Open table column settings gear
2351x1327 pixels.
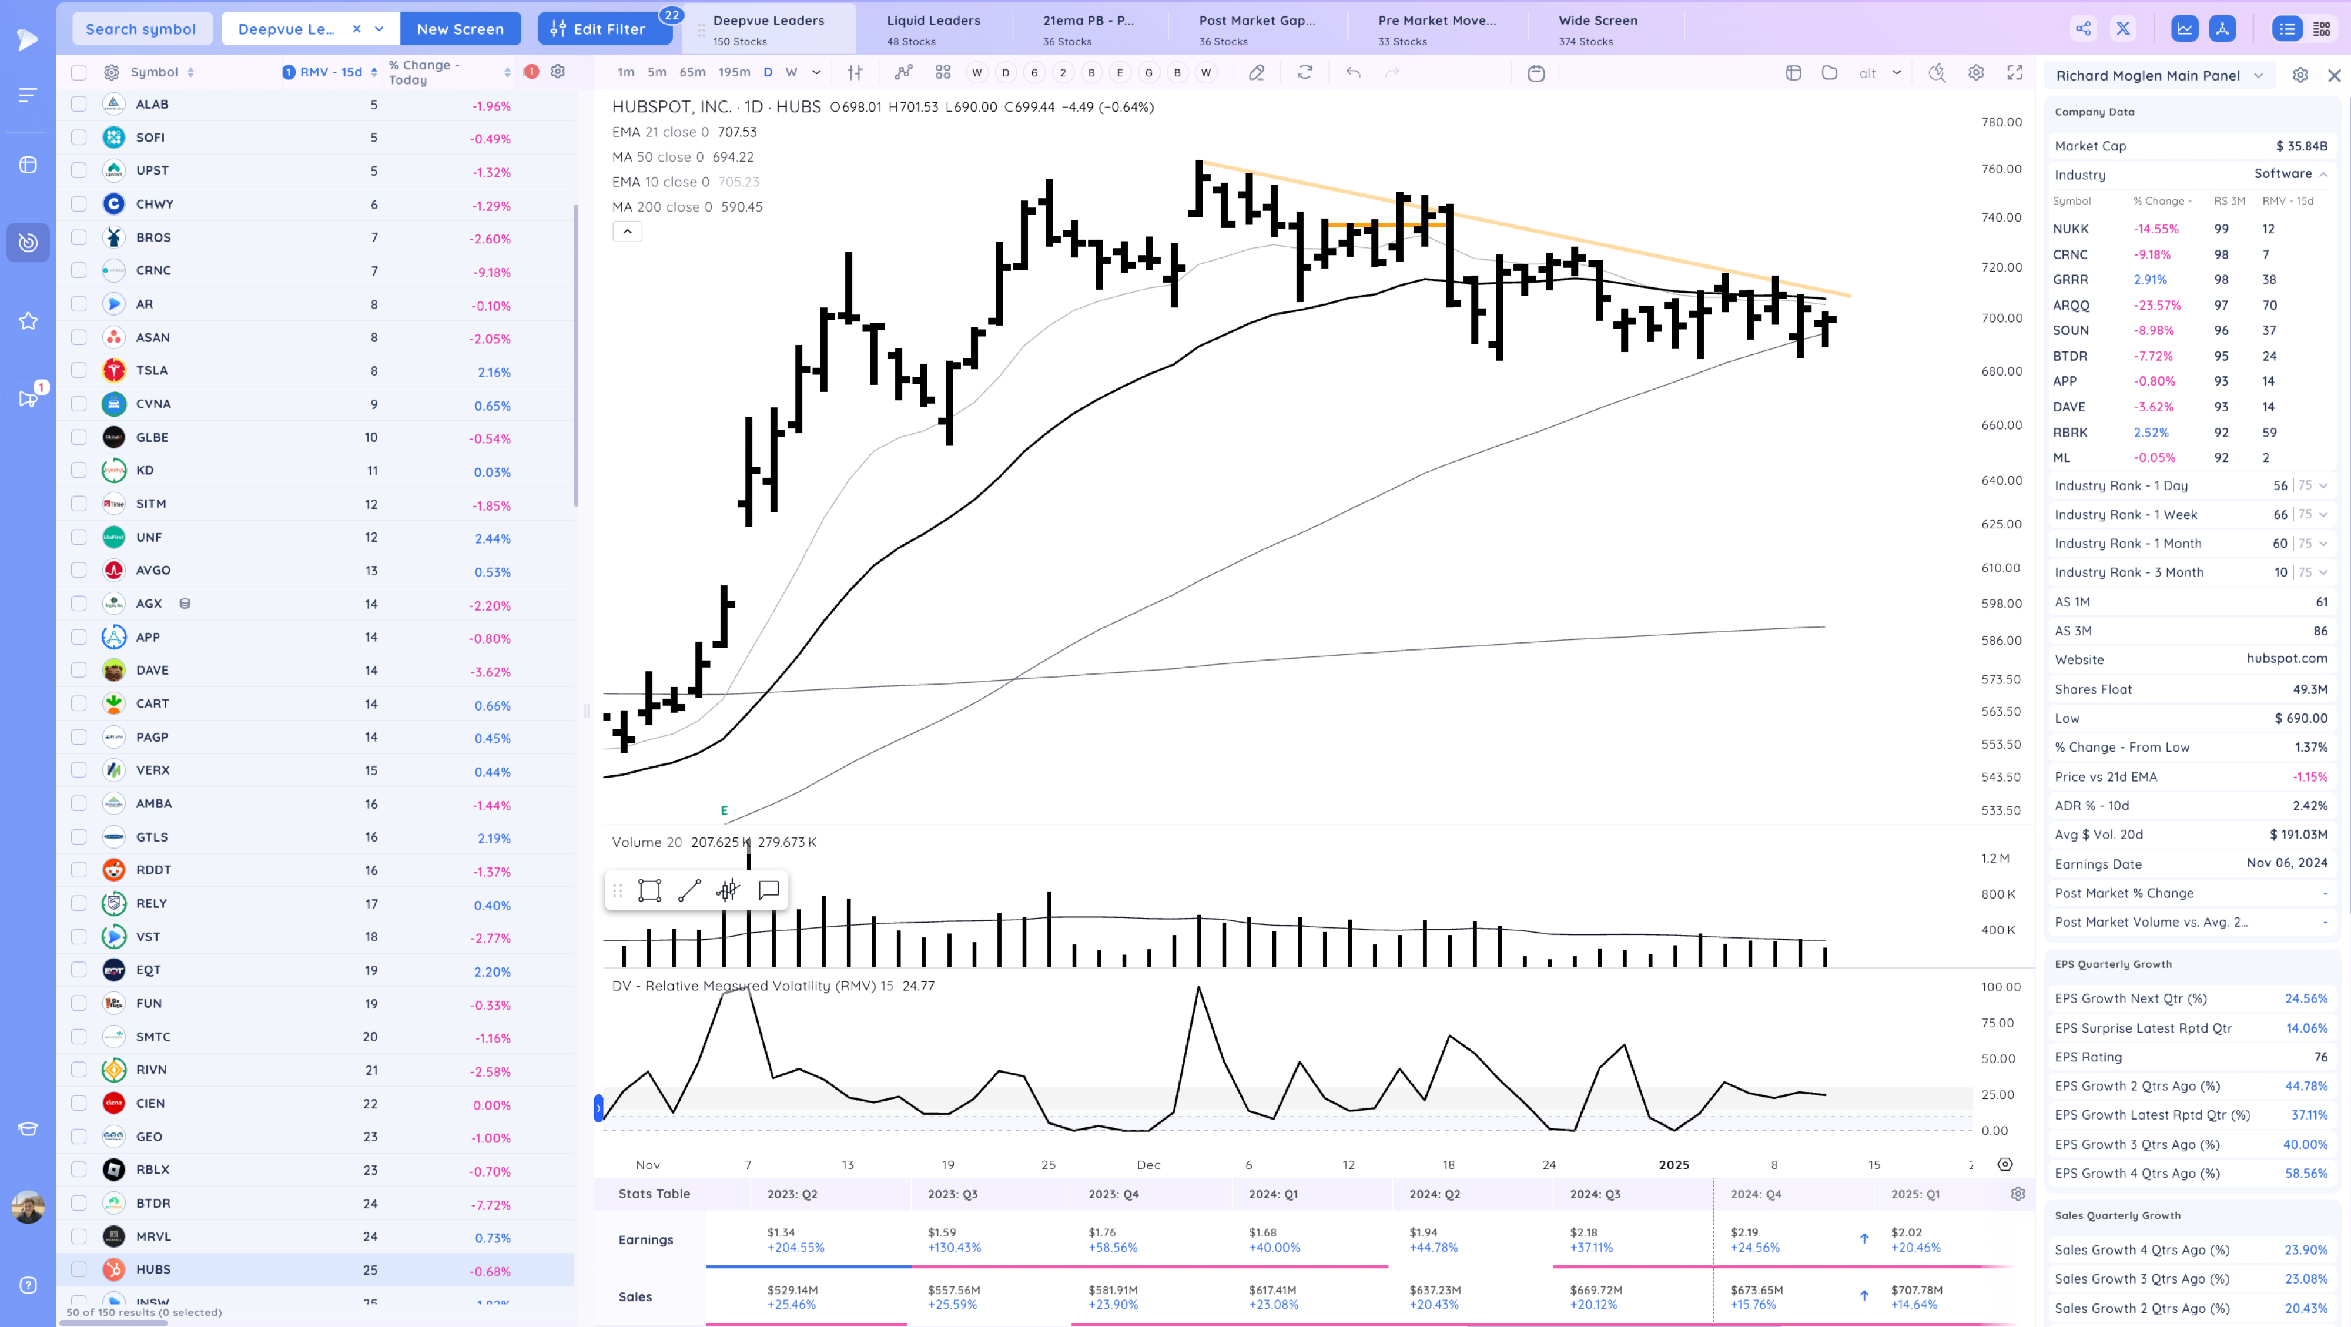click(x=558, y=71)
